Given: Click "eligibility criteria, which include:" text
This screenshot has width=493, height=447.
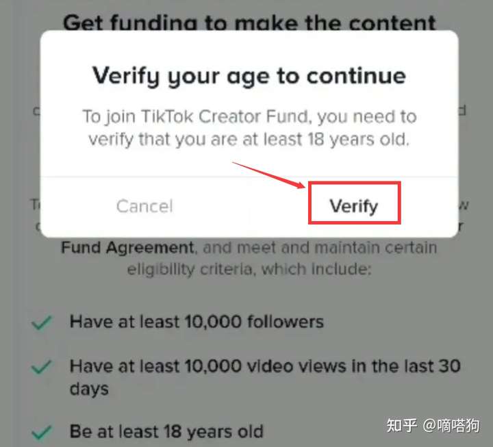Looking at the screenshot, I should [x=249, y=270].
